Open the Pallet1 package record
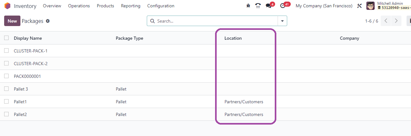 point(20,102)
